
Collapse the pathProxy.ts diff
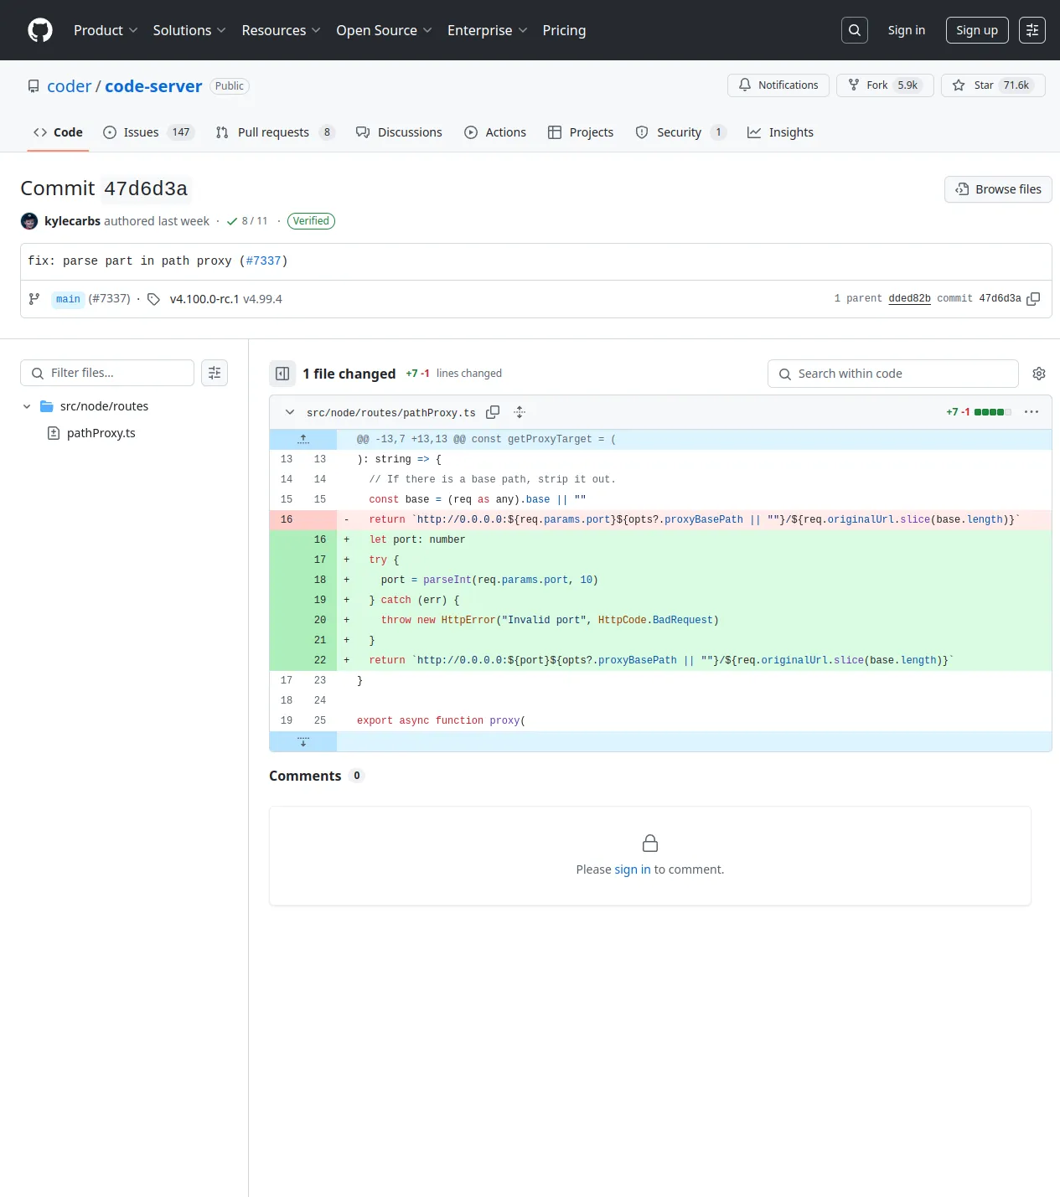pyautogui.click(x=290, y=412)
